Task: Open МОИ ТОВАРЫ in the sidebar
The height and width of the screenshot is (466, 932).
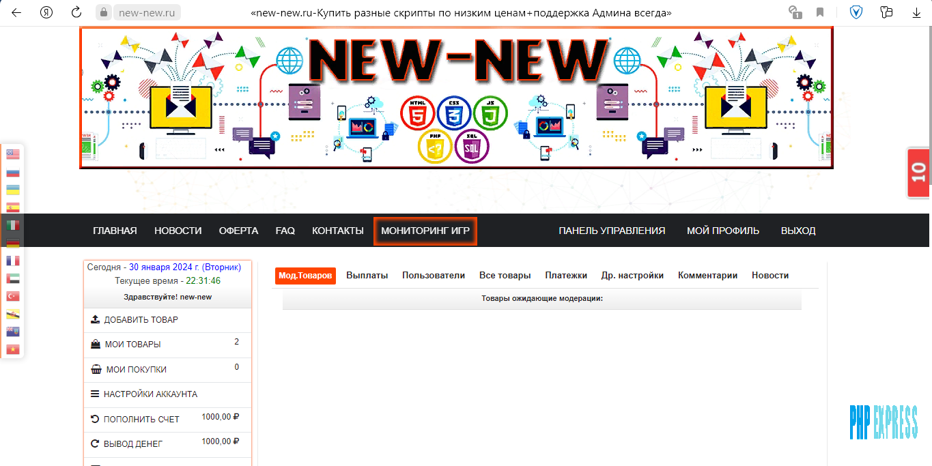Action: point(133,345)
